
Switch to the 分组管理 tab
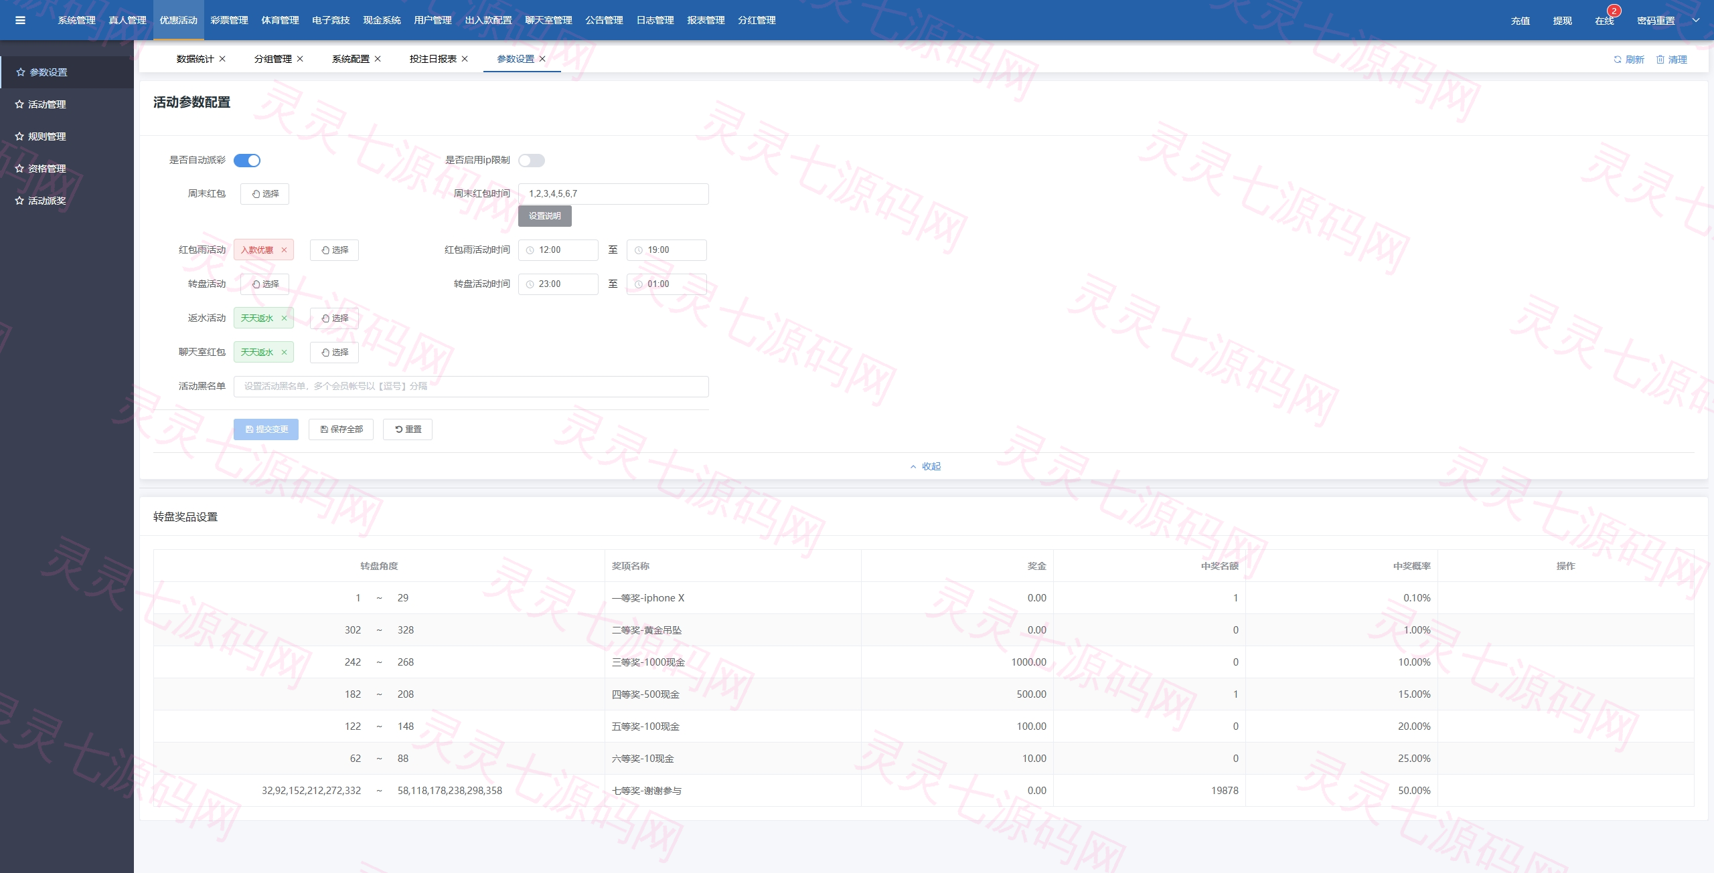[272, 59]
